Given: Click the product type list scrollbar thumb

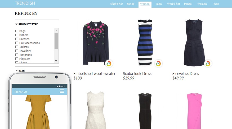Looking at the screenshot, I should (x=56, y=41).
